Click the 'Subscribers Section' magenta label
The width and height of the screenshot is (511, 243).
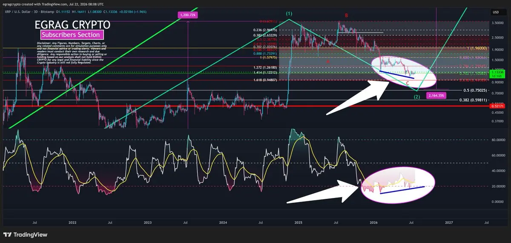click(x=71, y=35)
